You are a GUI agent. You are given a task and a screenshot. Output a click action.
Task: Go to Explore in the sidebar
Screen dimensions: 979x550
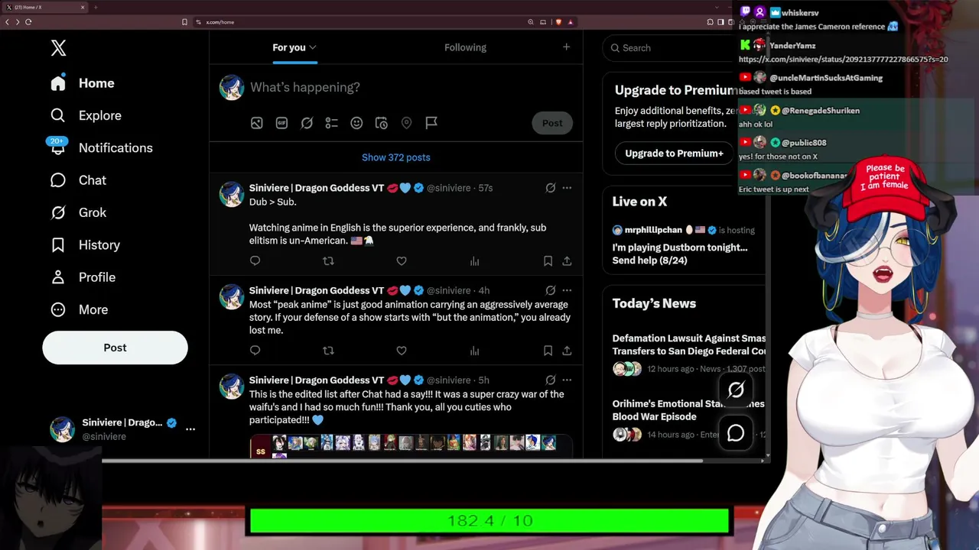[86, 115]
